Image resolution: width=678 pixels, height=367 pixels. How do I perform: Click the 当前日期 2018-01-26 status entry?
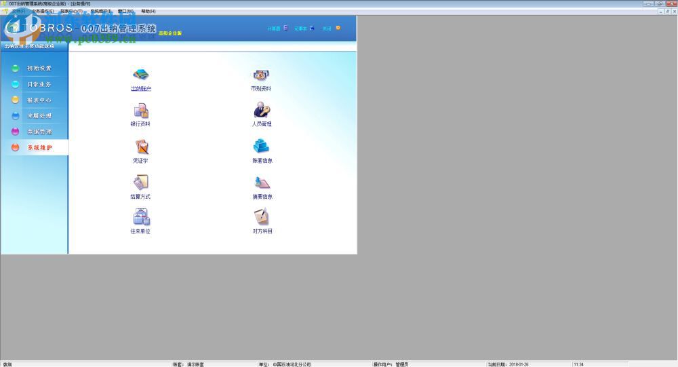point(508,364)
